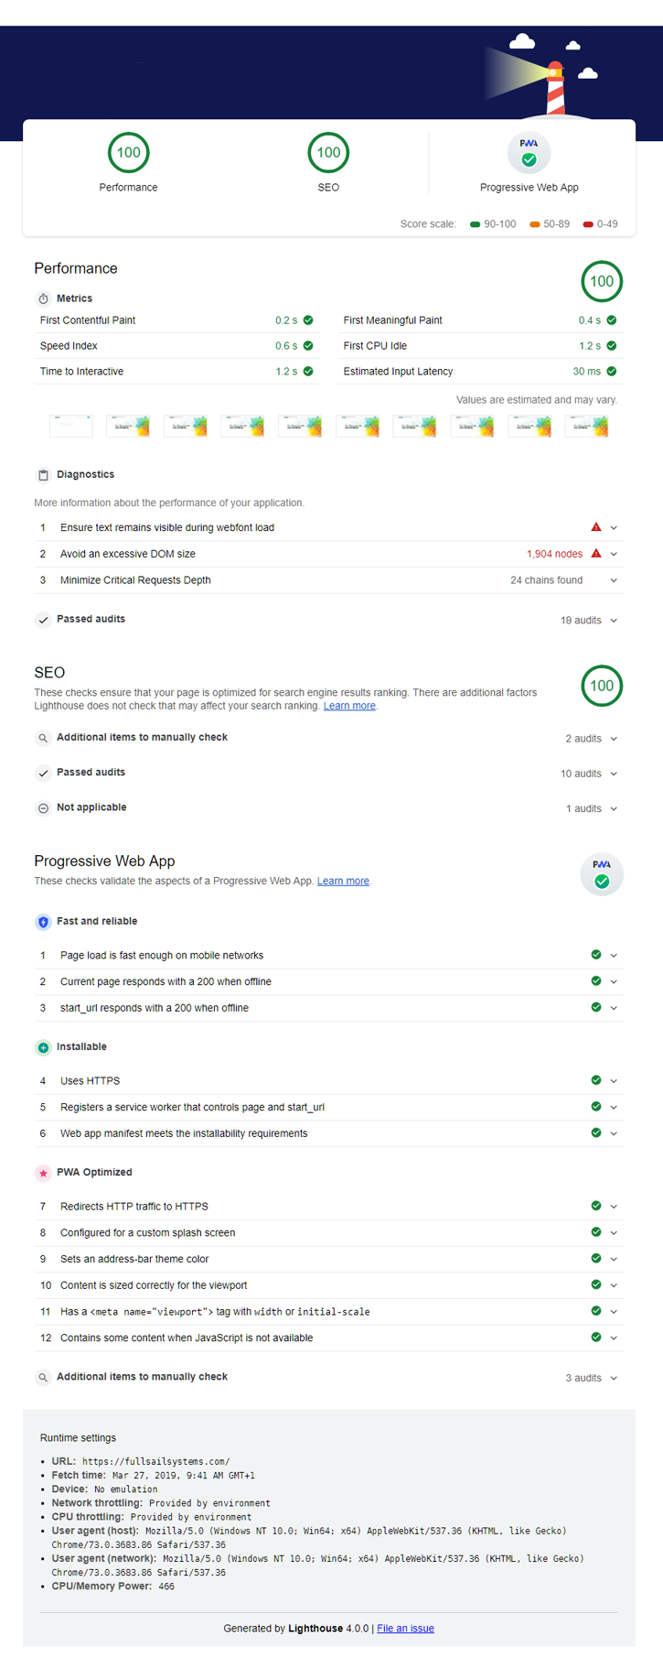Open the SEO Learn more link
663x1668 pixels.
pos(349,706)
